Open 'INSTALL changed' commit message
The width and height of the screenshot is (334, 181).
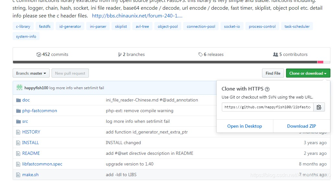tap(123, 143)
